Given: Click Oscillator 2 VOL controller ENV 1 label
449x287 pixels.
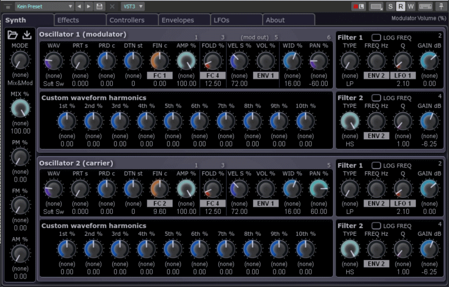Looking at the screenshot, I should coord(265,204).
